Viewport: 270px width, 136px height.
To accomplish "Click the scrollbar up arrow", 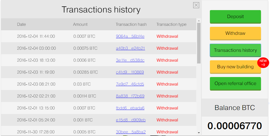I will (x=199, y=21).
